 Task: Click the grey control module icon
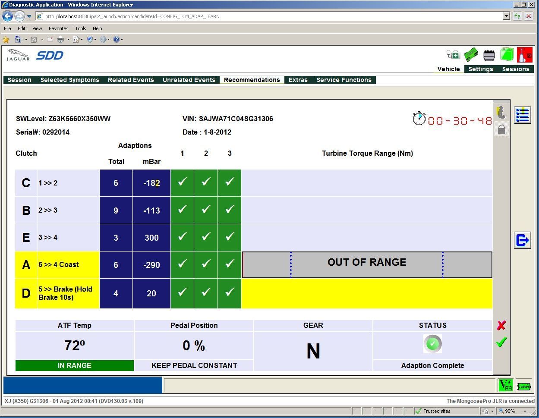489,55
